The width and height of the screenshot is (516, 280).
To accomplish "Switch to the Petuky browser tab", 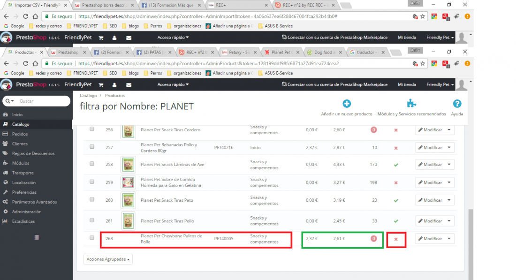I will coord(239,53).
